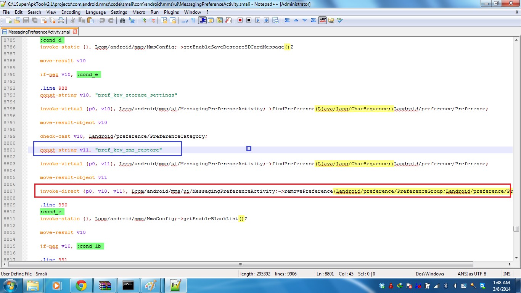
Task: Toggle synchronize horizontal scrolling icon
Action: point(172,20)
